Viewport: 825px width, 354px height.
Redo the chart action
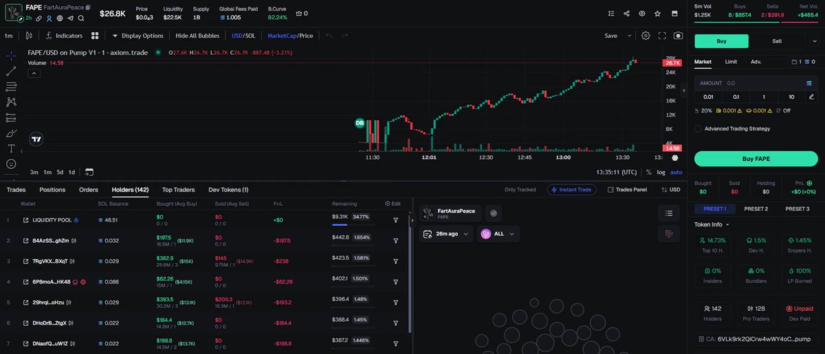pyautogui.click(x=345, y=36)
